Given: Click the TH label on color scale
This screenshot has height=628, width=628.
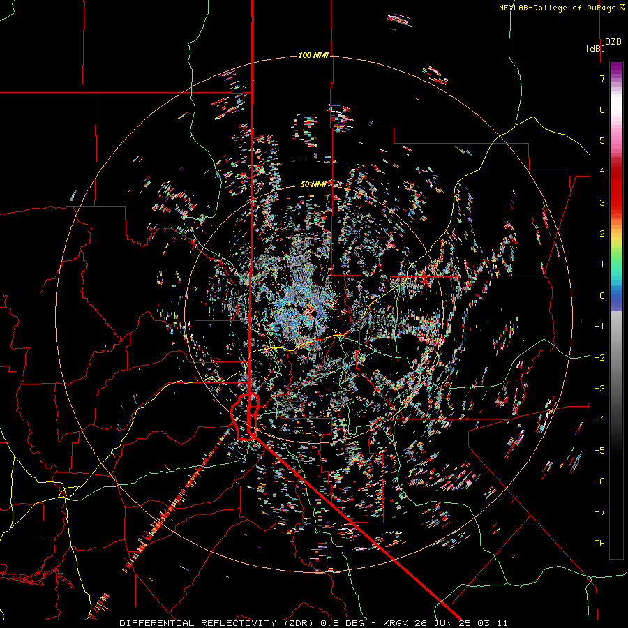Looking at the screenshot, I should pos(599,544).
